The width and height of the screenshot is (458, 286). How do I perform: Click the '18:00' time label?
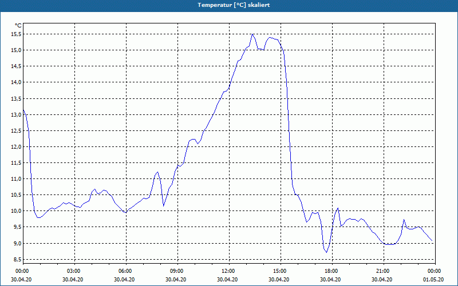click(x=330, y=271)
